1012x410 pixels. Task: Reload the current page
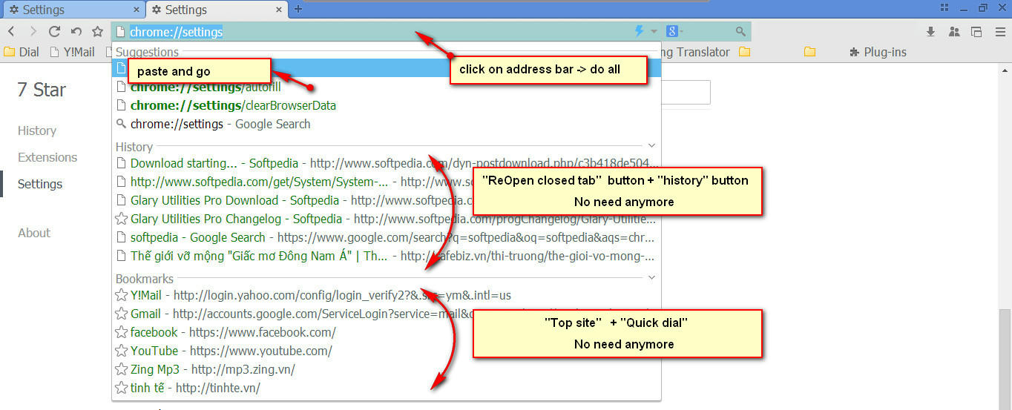pos(54,31)
